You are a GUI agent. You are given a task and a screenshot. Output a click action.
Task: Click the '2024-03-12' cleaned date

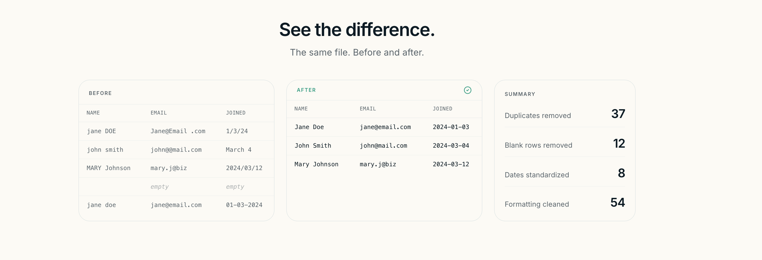[x=451, y=164]
